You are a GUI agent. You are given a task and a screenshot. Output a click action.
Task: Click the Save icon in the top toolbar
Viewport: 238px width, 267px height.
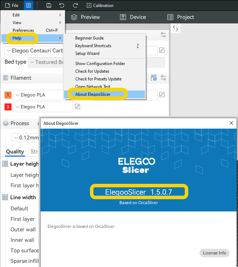click(49, 6)
